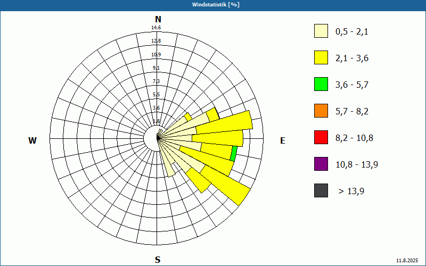Click the compass label S

[158, 260]
